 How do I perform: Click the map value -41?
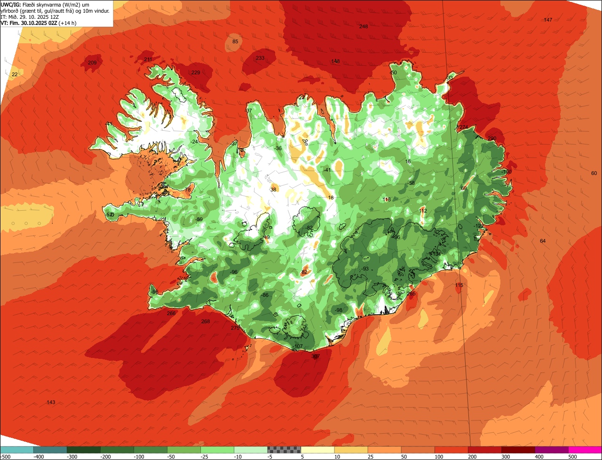pos(327,170)
